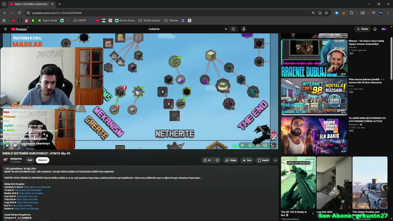The height and width of the screenshot is (221, 393).
Task: Open YouTube notifications bell
Action: (375, 29)
